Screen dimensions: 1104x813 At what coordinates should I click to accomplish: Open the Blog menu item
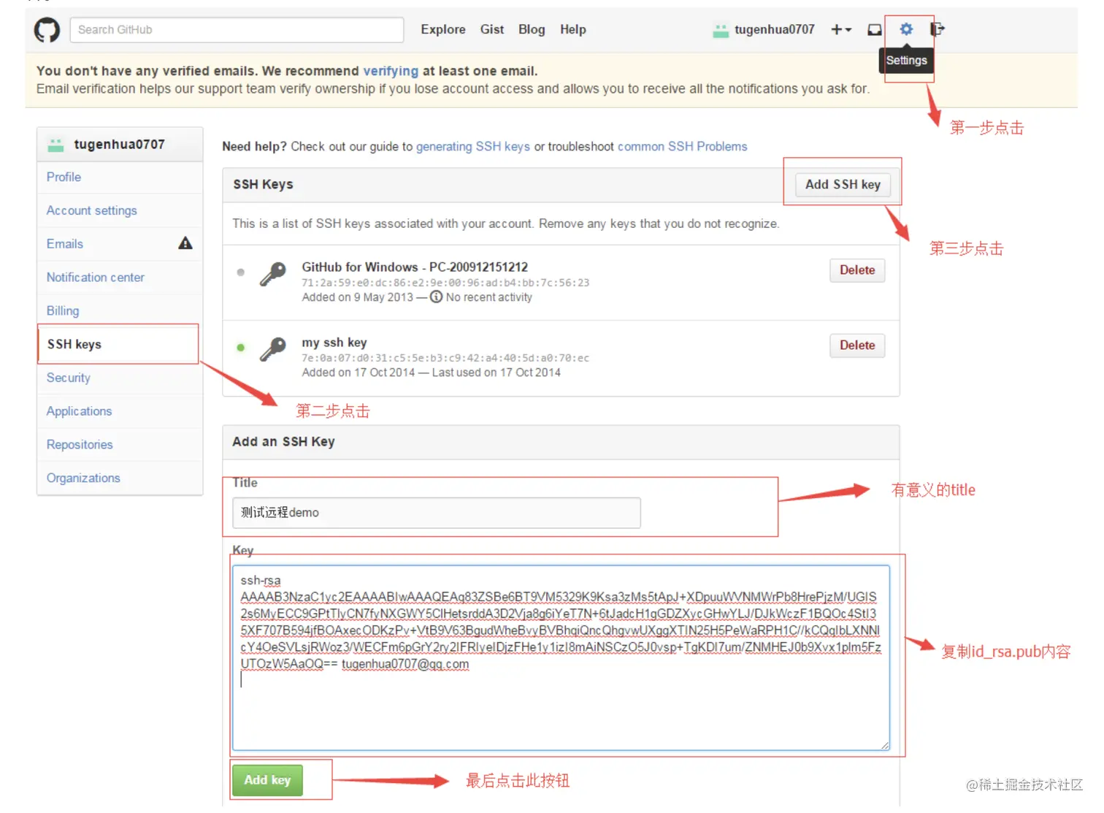click(532, 29)
